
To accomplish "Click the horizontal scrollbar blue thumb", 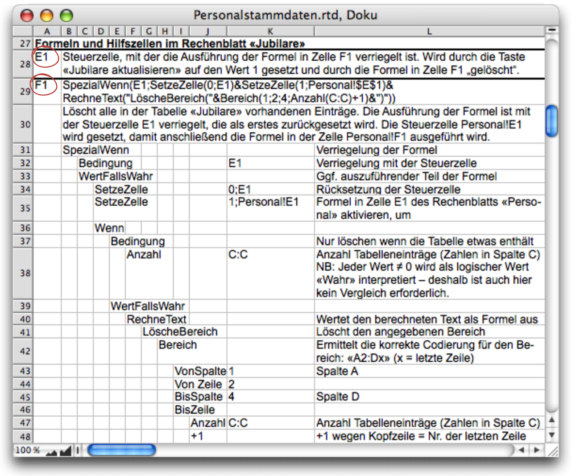I will (x=121, y=450).
